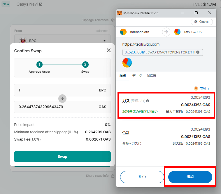The height and width of the screenshot is (194, 221).
Task: Click step 1 Approve Asset indicator
Action: (39, 65)
